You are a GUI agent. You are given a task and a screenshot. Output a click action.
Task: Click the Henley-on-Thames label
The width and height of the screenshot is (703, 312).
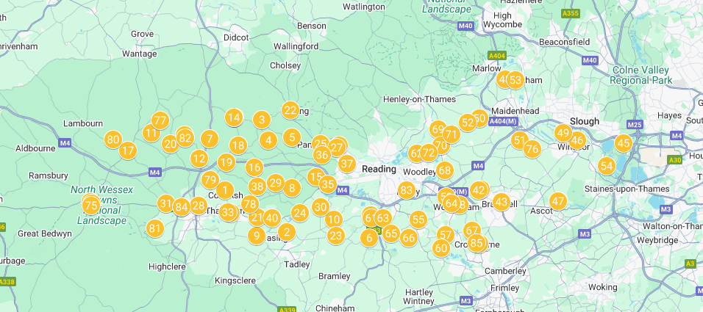tap(420, 99)
